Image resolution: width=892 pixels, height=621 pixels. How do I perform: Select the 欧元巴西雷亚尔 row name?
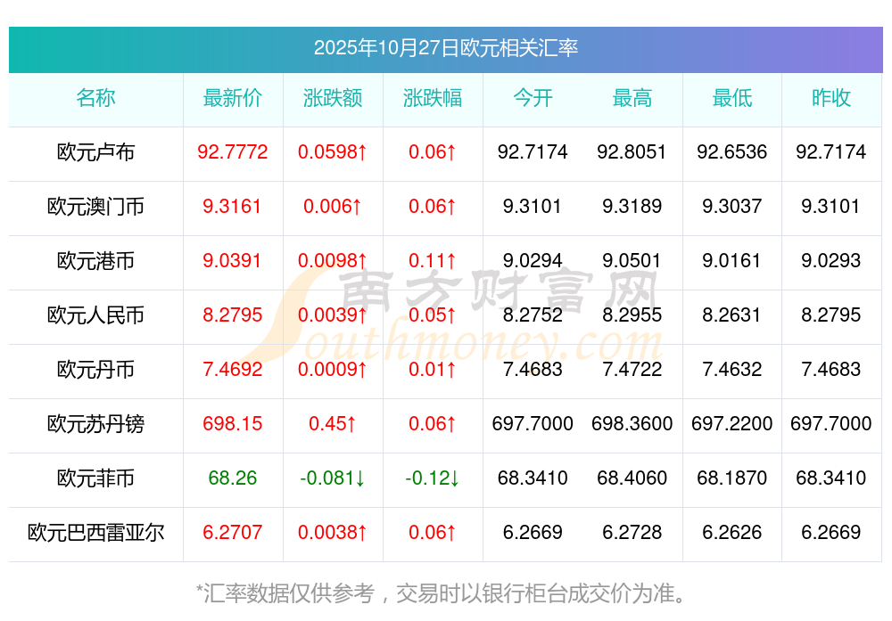(95, 533)
